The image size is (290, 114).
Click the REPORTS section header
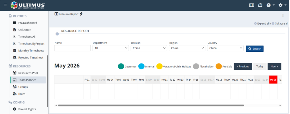(x=18, y=16)
